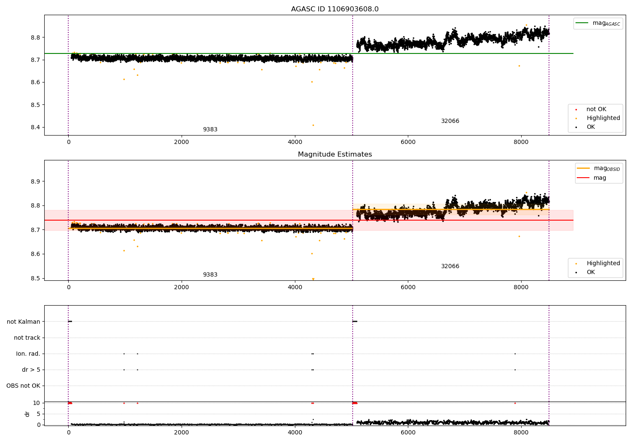Click the 'Highlighted' legend entry in middle plot
Viewport: 632px width, 442px height.
[x=597, y=264]
